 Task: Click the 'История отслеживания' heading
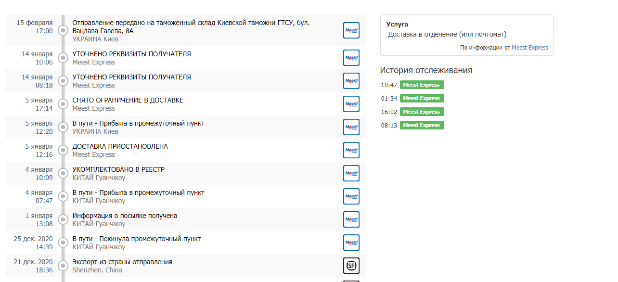(x=426, y=70)
